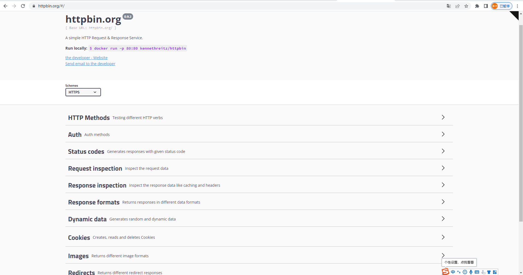This screenshot has width=523, height=275.
Task: Click the Base URL httpbin.org/ text
Action: [x=91, y=28]
